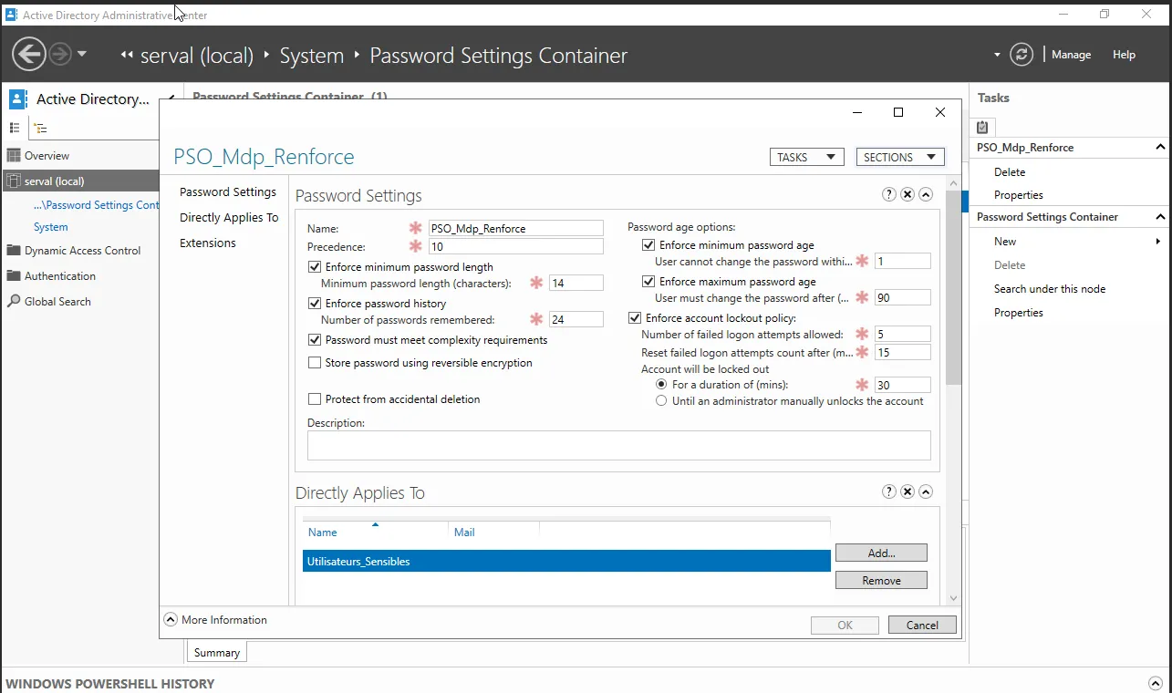
Task: Remove the Directly Applies To section with X
Action: pyautogui.click(x=908, y=491)
